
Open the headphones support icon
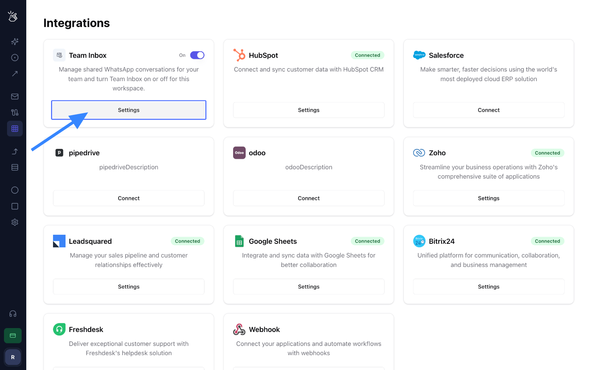(x=13, y=314)
